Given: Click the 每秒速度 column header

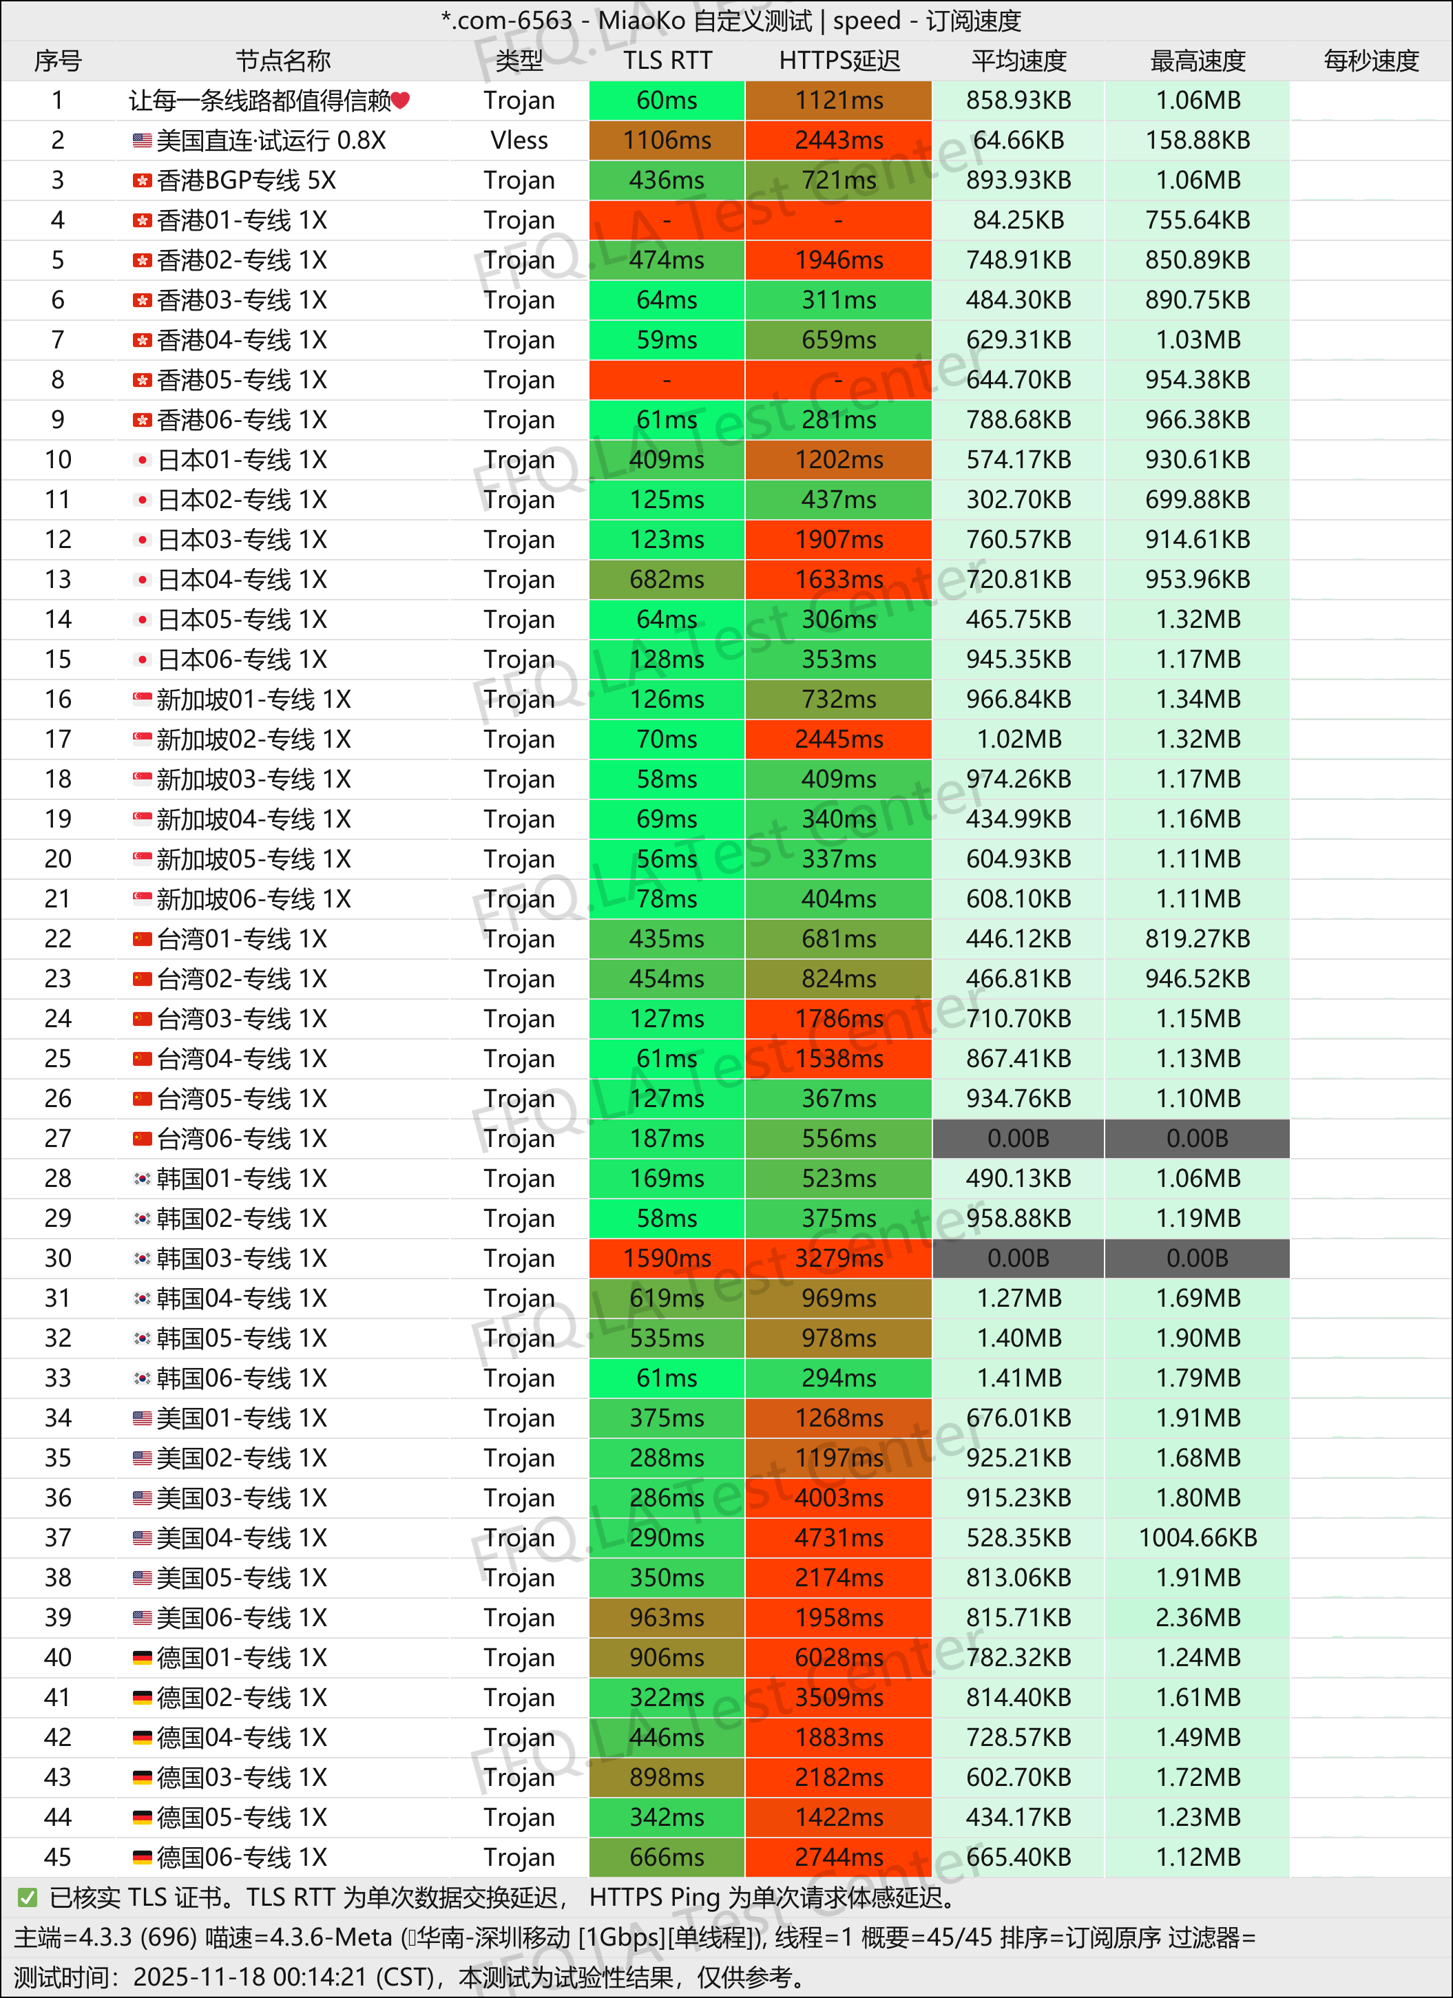Looking at the screenshot, I should pyautogui.click(x=1371, y=61).
